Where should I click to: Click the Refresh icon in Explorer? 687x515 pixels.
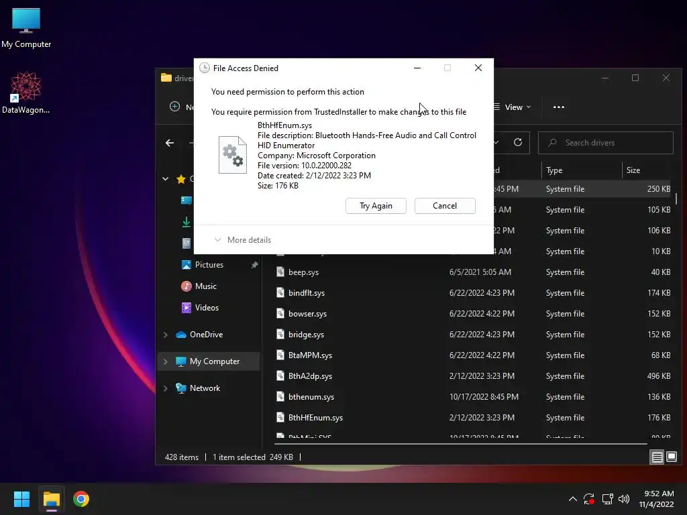coord(518,142)
